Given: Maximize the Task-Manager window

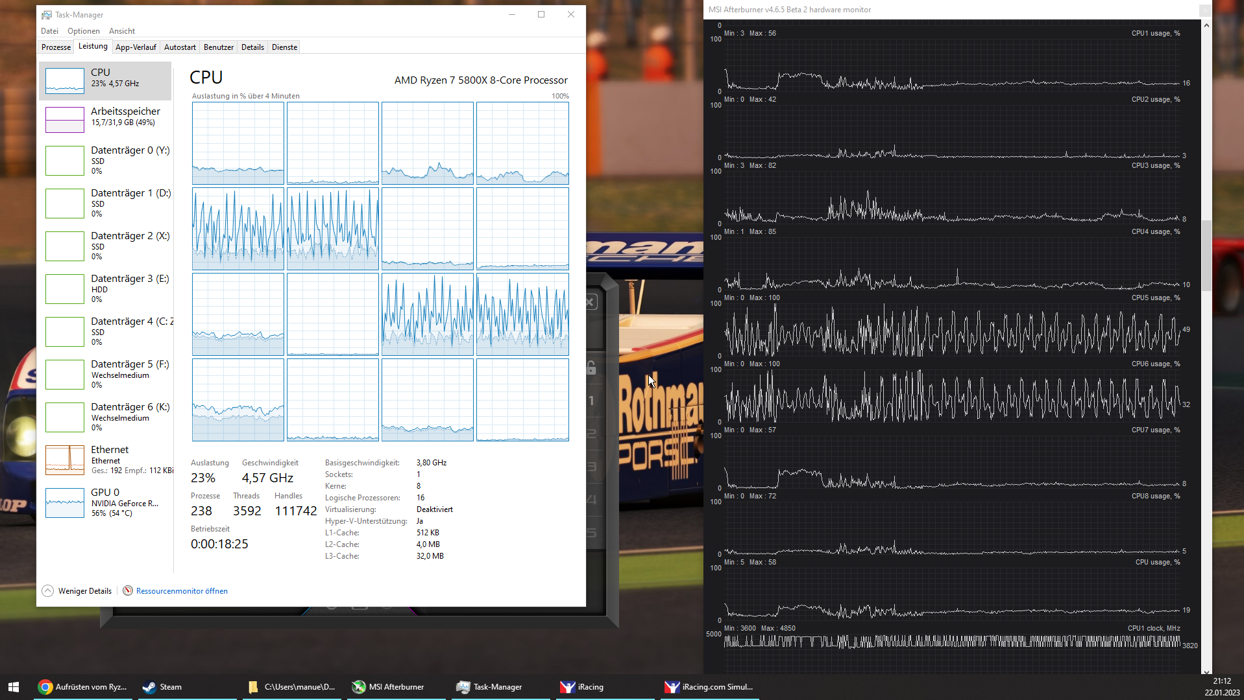Looking at the screenshot, I should (541, 15).
